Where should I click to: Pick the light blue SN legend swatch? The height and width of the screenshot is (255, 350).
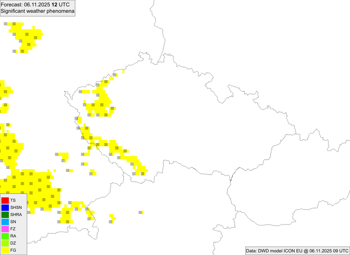coord(5,222)
